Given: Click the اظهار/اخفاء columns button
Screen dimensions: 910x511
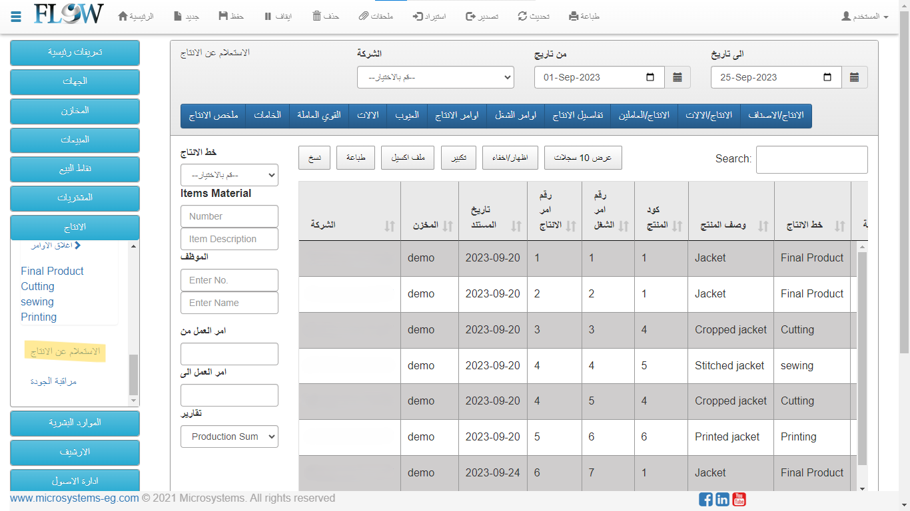Looking at the screenshot, I should click(x=510, y=158).
